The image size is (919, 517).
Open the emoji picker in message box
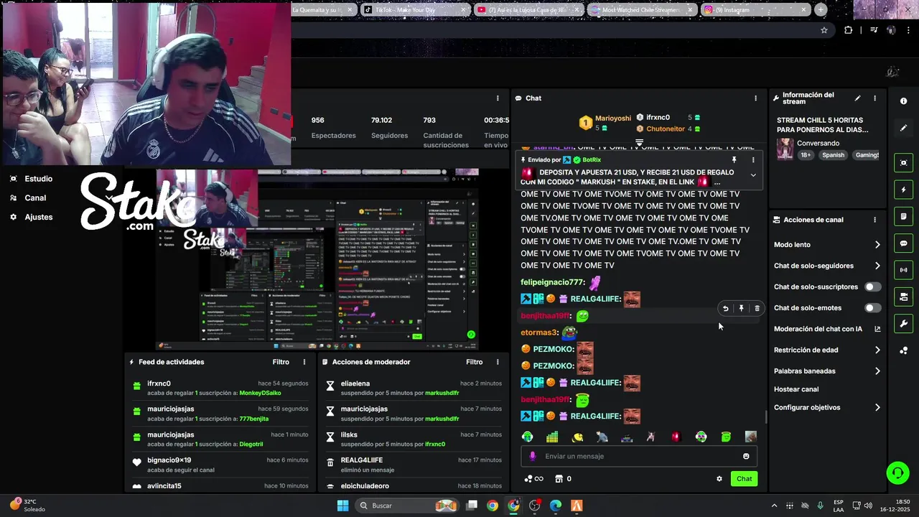[x=746, y=456]
